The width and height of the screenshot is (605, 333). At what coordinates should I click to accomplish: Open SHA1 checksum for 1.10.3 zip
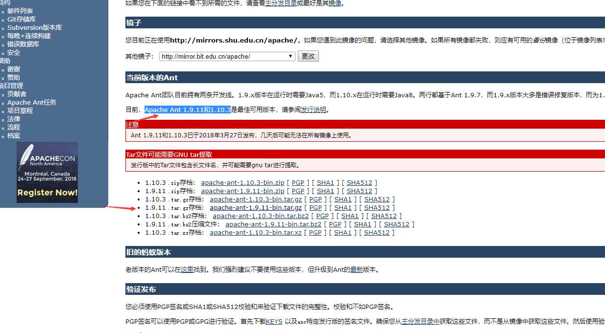(325, 183)
